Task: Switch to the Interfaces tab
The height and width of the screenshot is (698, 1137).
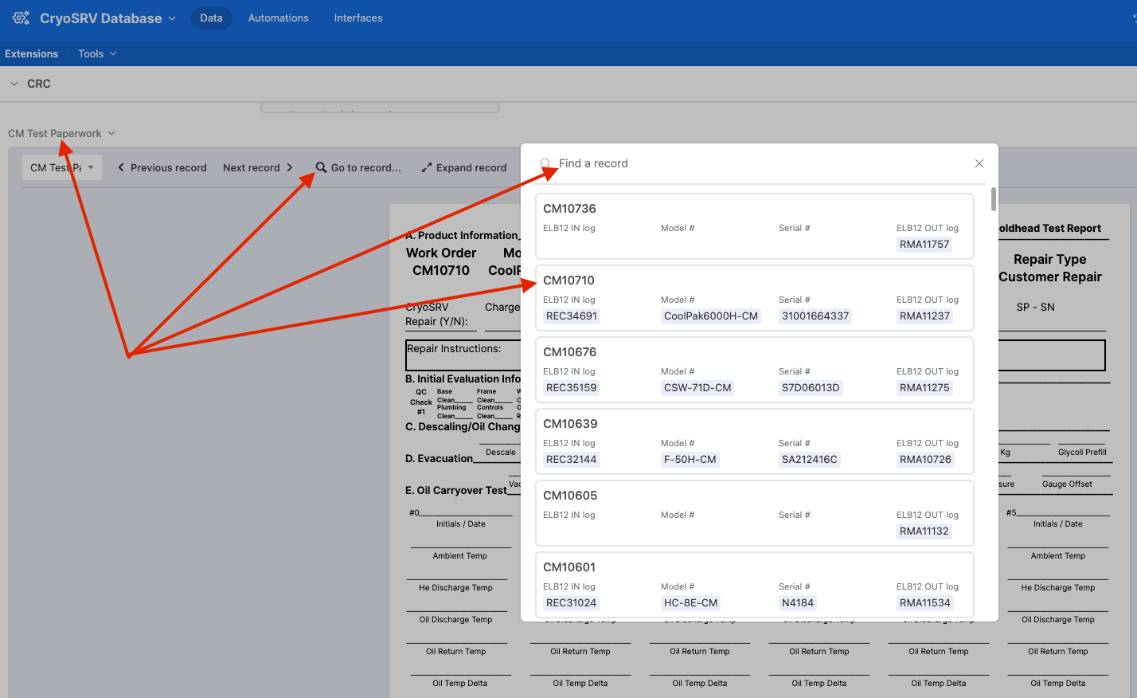Action: coord(358,18)
